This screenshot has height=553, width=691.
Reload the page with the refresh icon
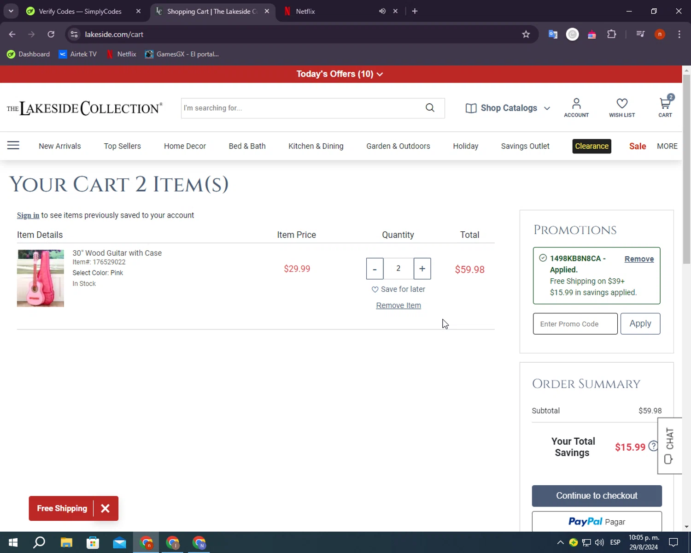51,34
